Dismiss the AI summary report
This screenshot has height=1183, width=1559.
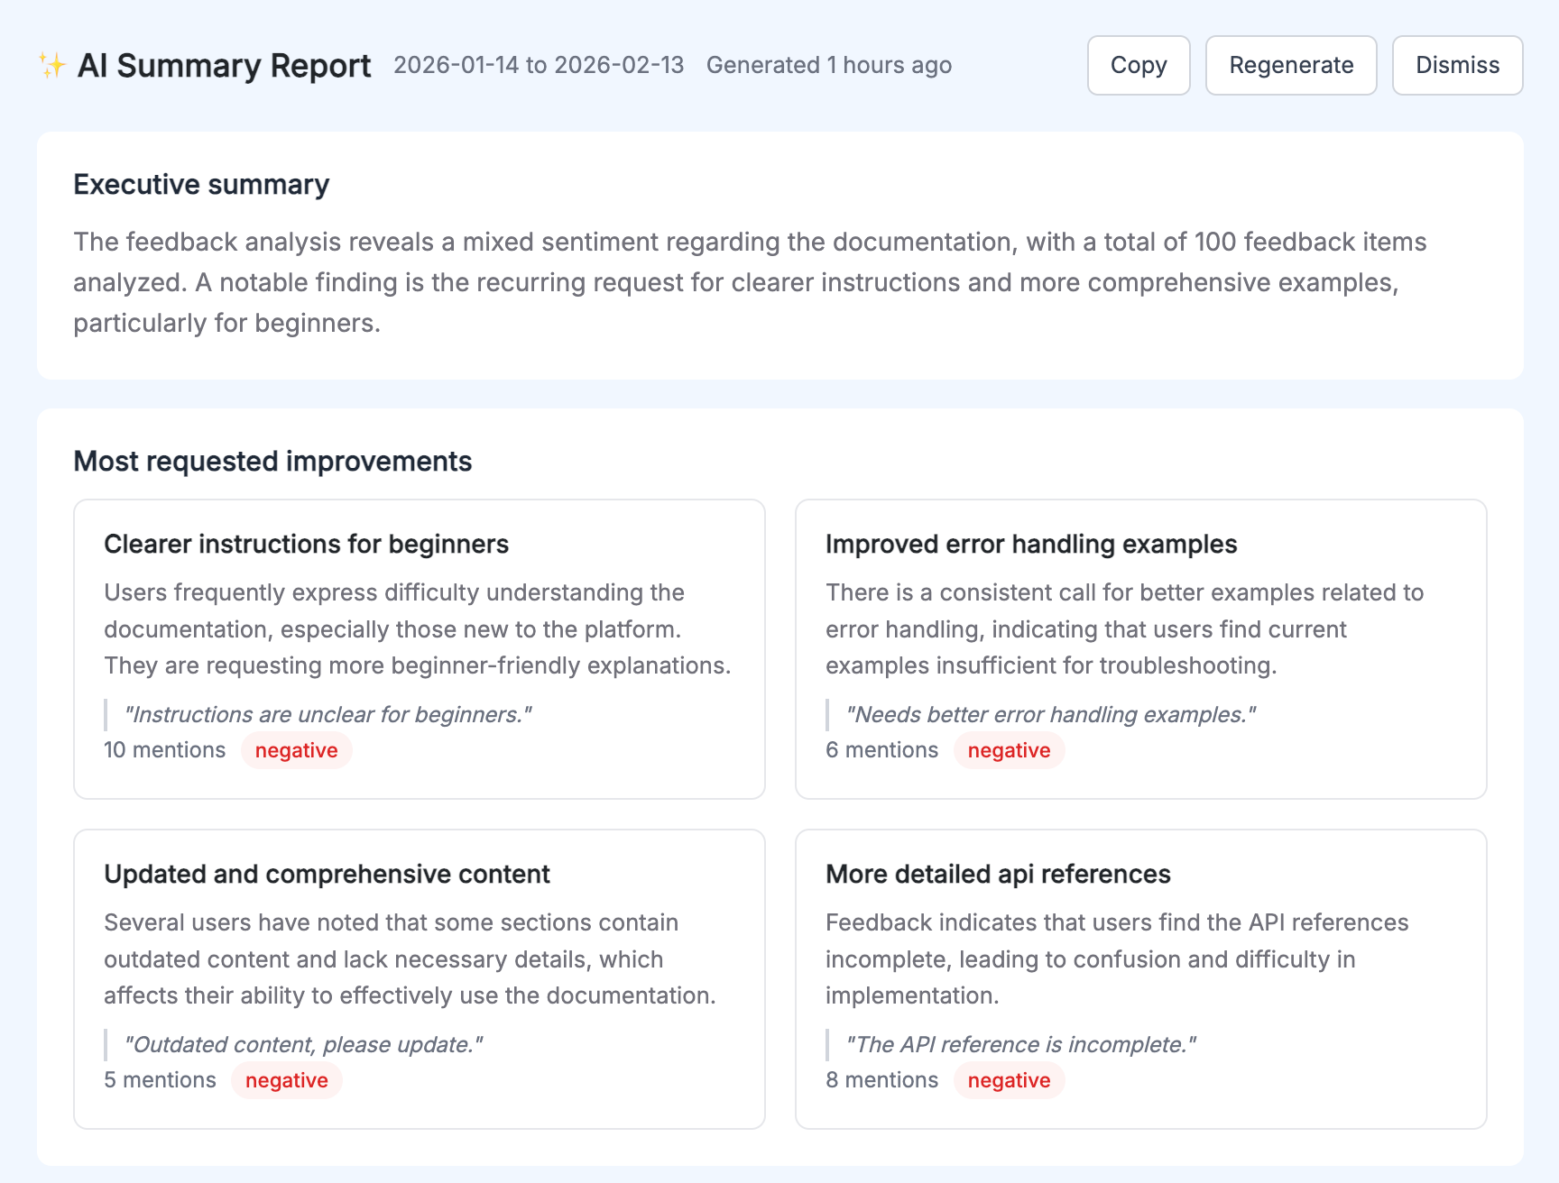(x=1456, y=65)
